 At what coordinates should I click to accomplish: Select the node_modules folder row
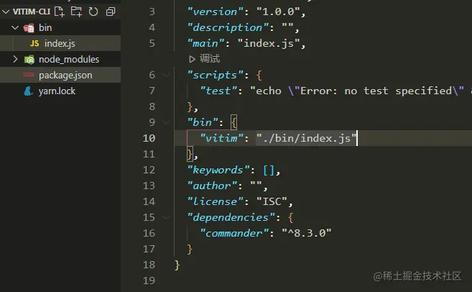60,60
